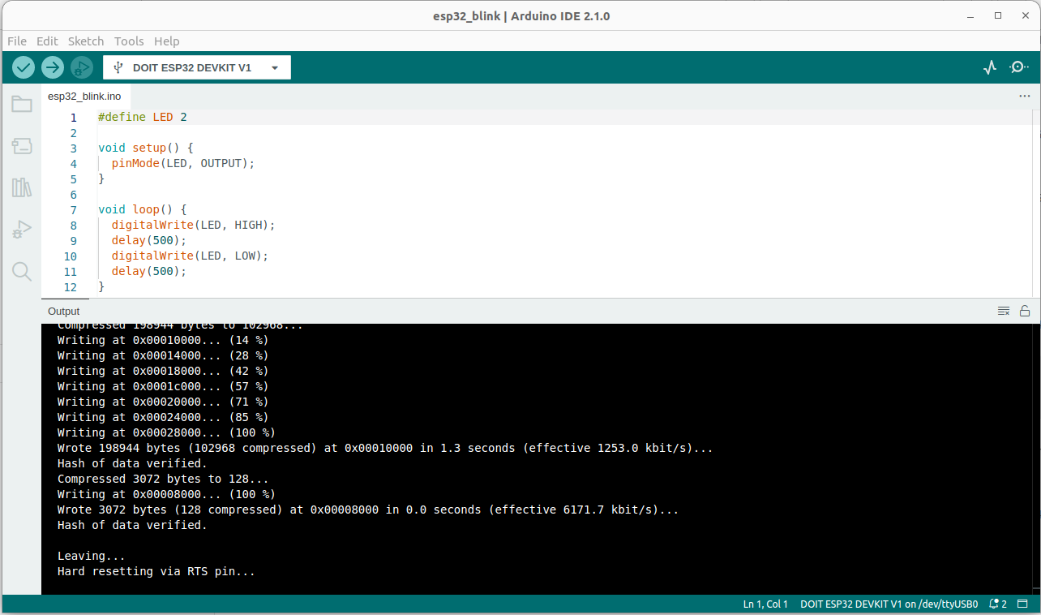Open the Sketch menu
1041x615 pixels.
tap(85, 41)
